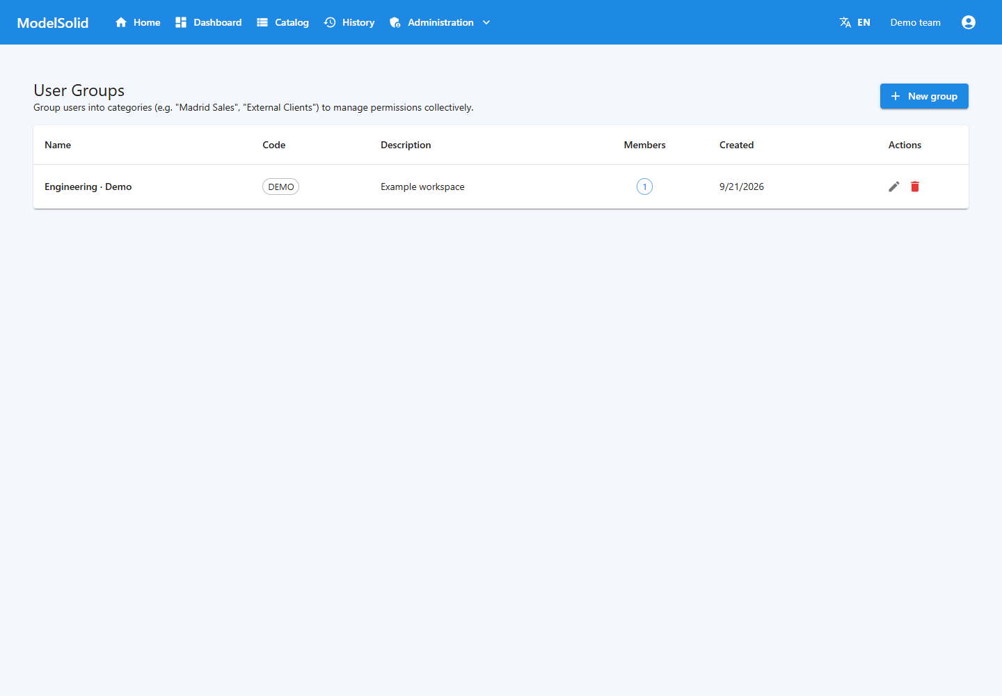The height and width of the screenshot is (696, 1002).
Task: Click the Code column header
Action: point(274,145)
